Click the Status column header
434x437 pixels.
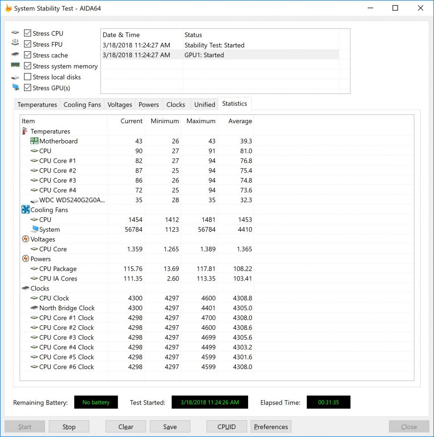[x=261, y=35]
